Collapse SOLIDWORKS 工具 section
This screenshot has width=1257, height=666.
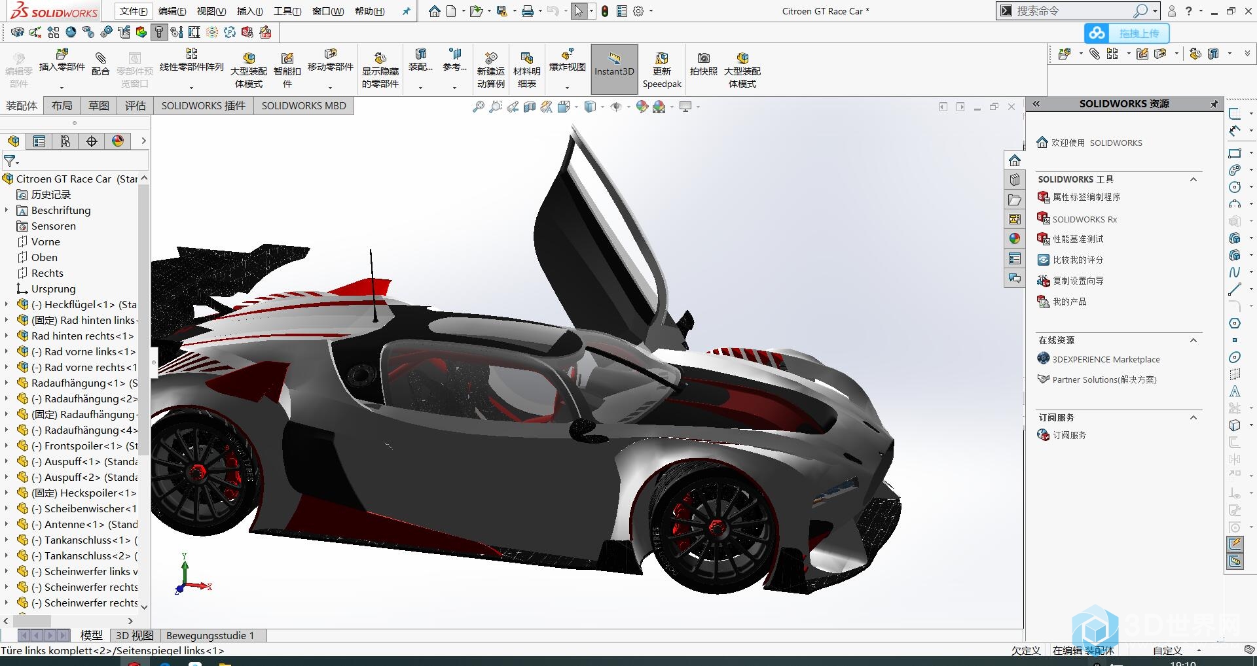click(x=1193, y=179)
